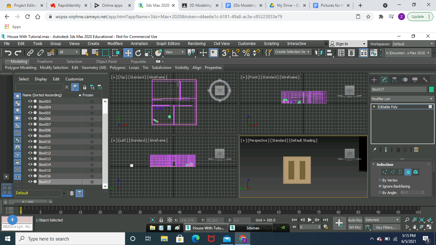Click Selection Lock padlock icon in status bar
The width and height of the screenshot is (436, 245).
[x=161, y=220]
